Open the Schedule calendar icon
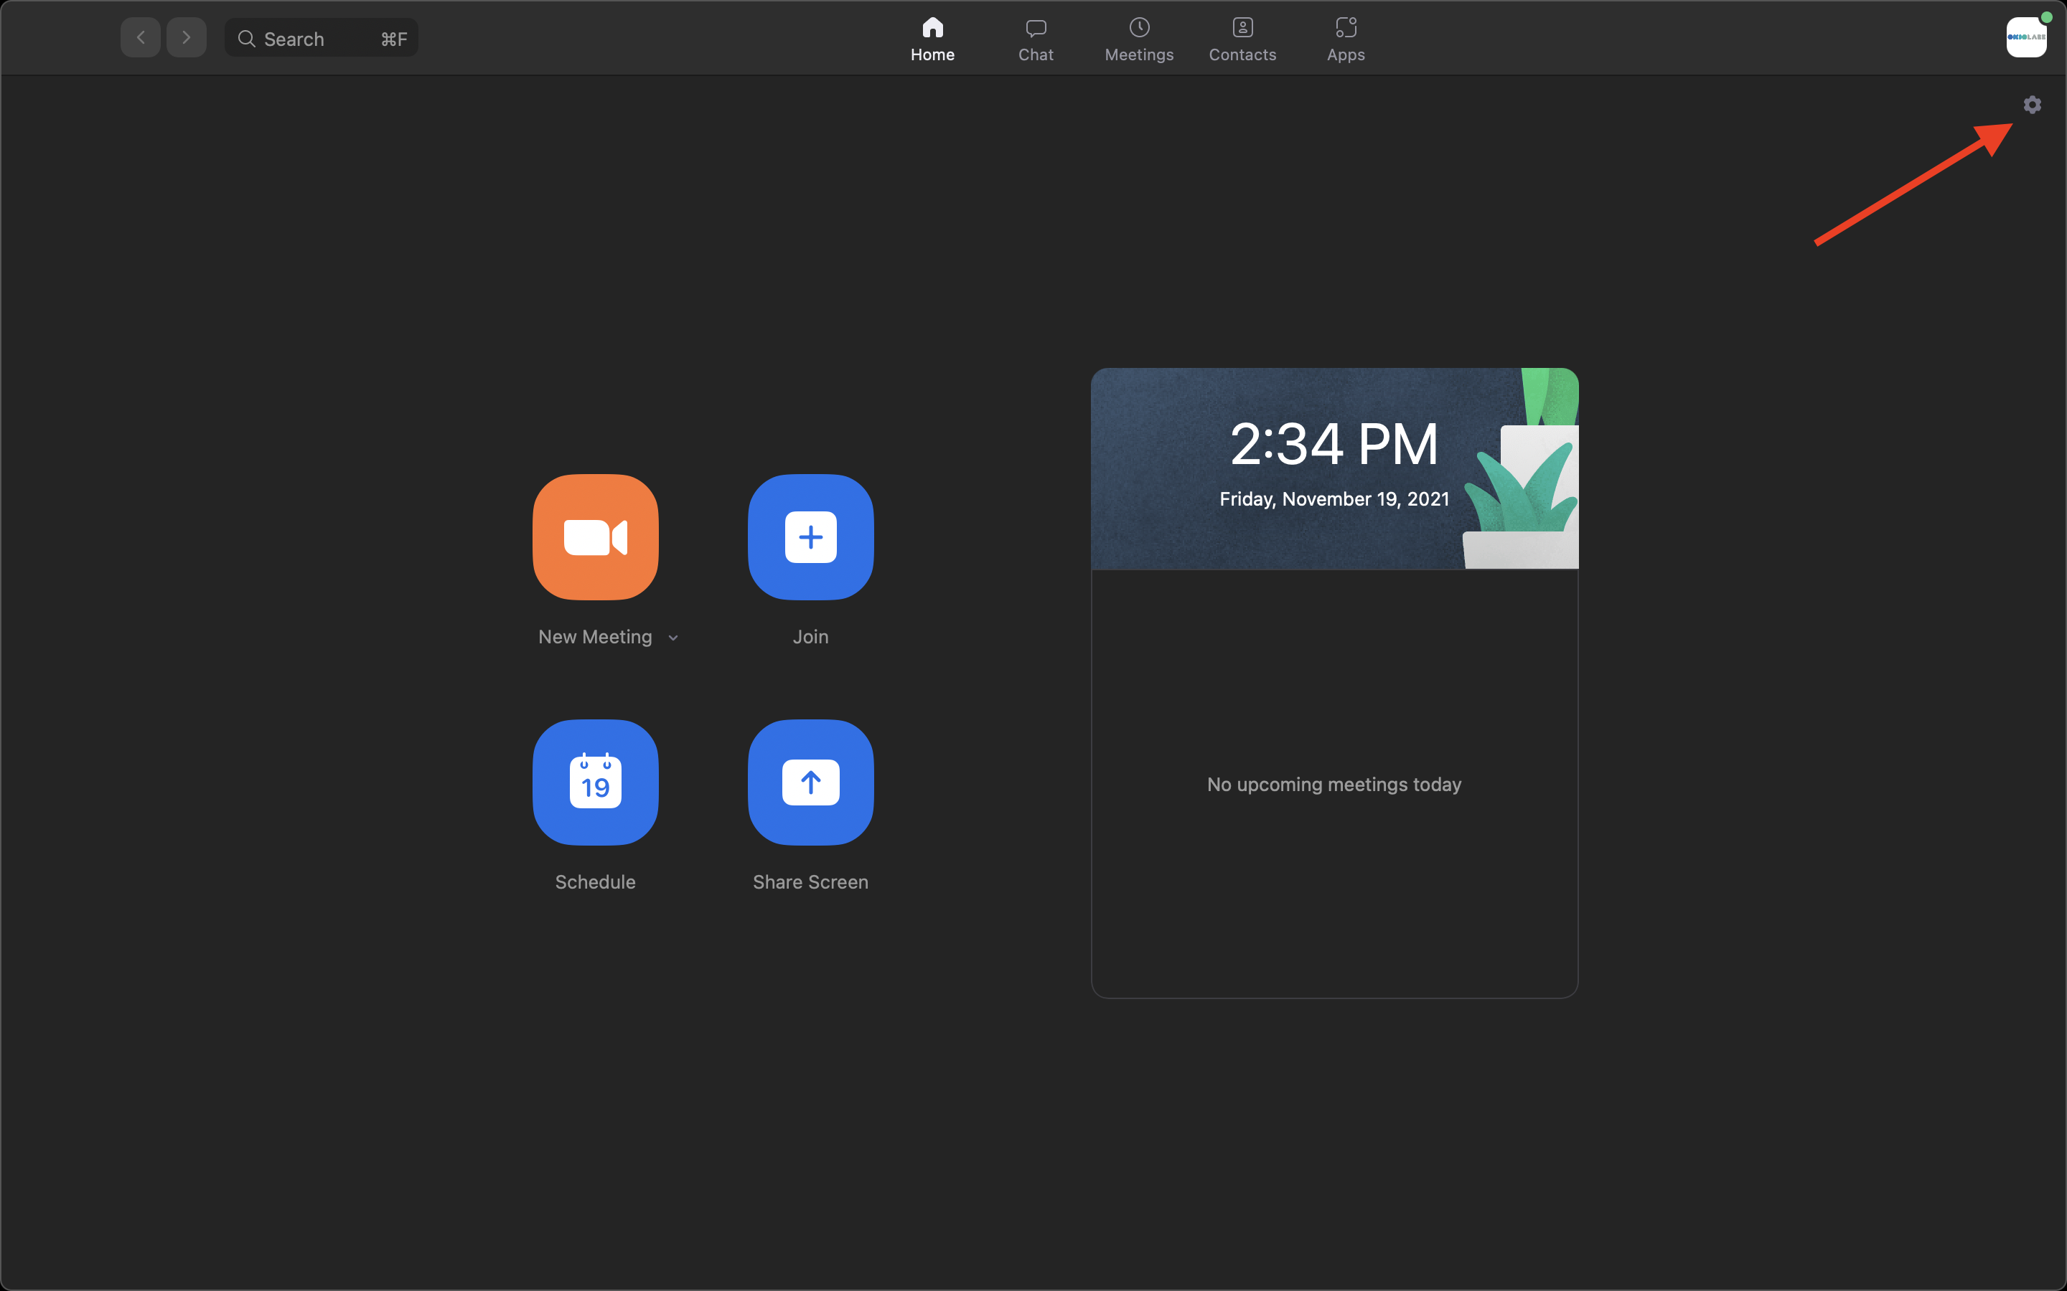 (595, 782)
